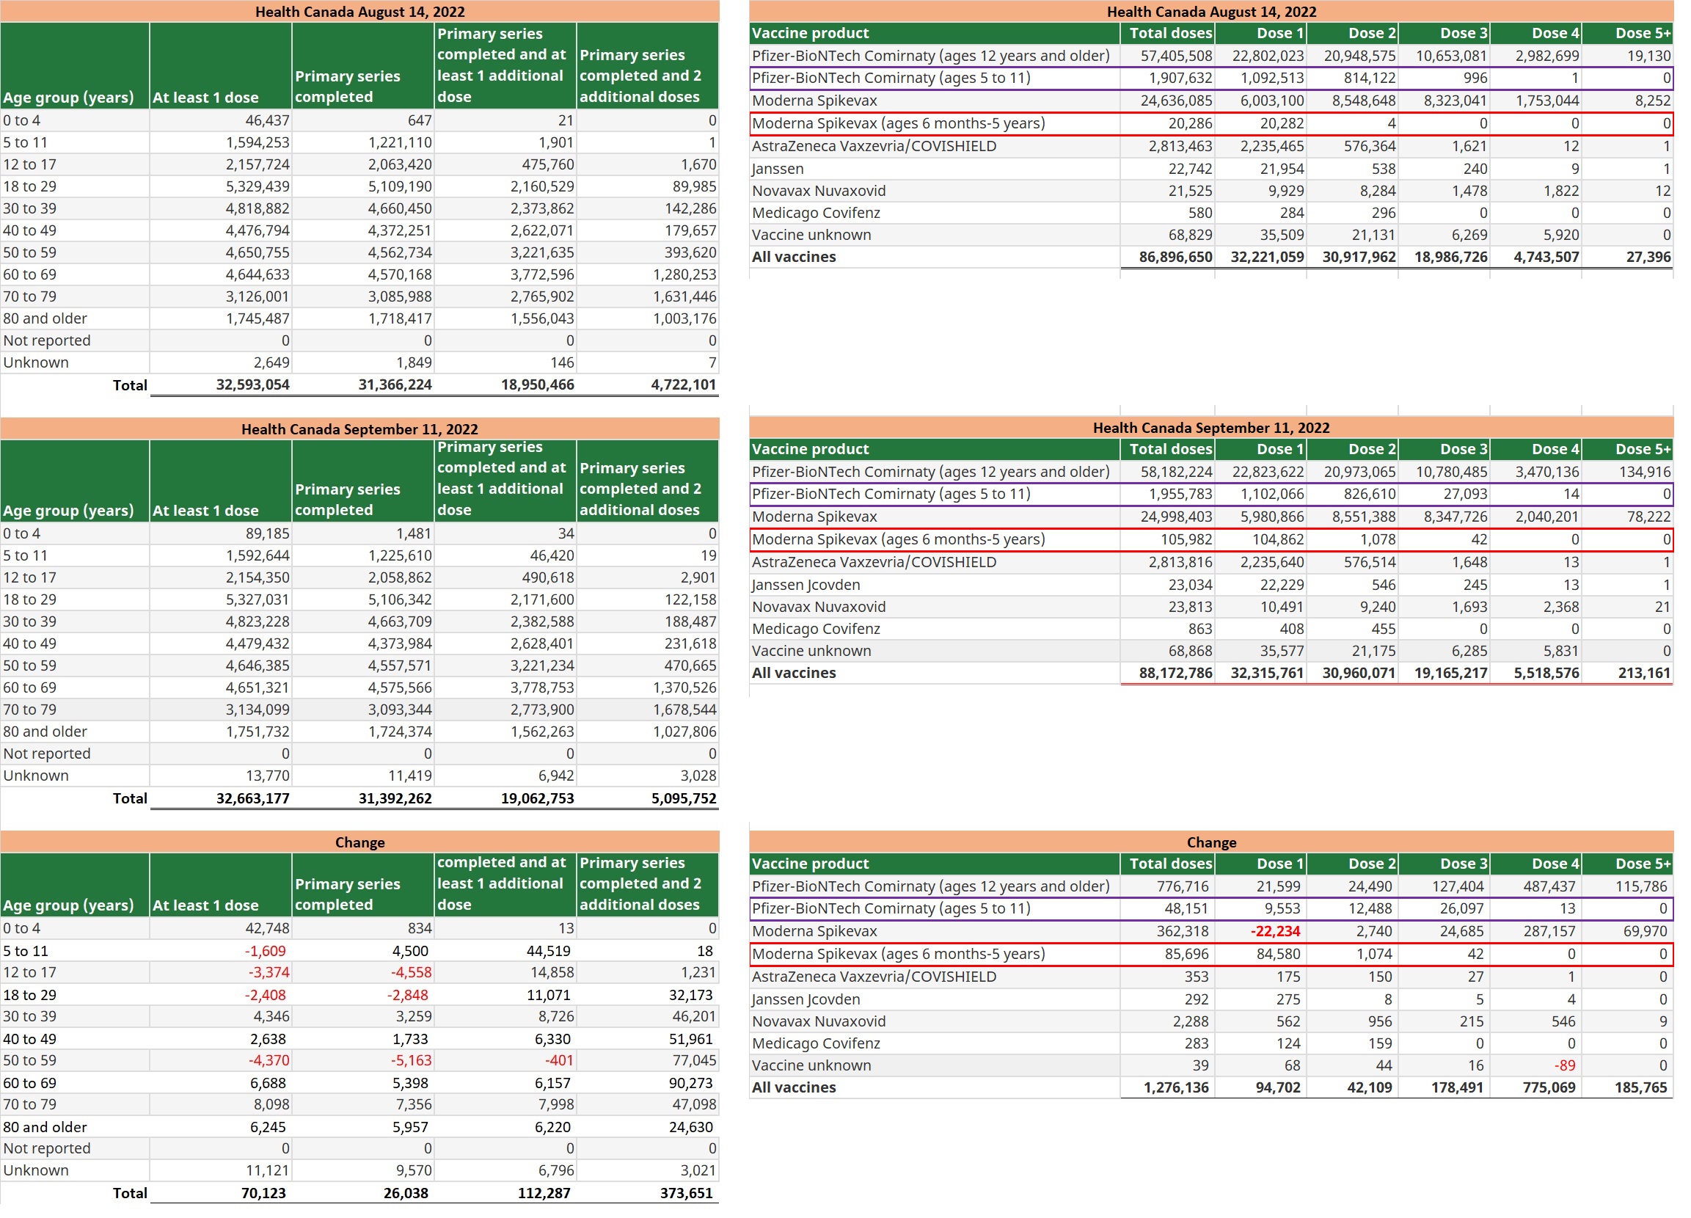Click the red Moderna Dose 1 change -22,234

1261,931
